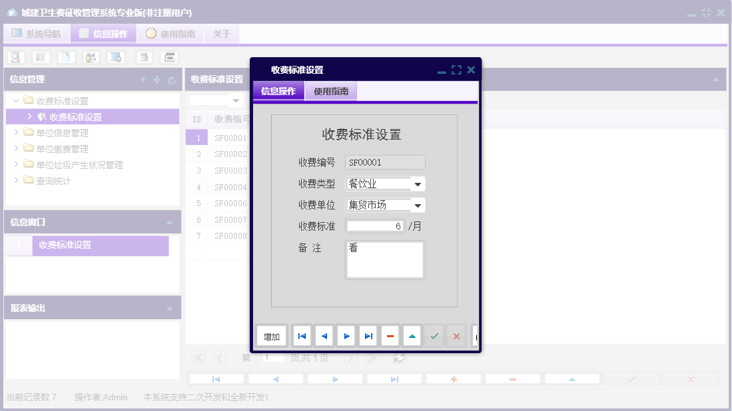Expand the 查询统计 tree folder

pos(17,181)
